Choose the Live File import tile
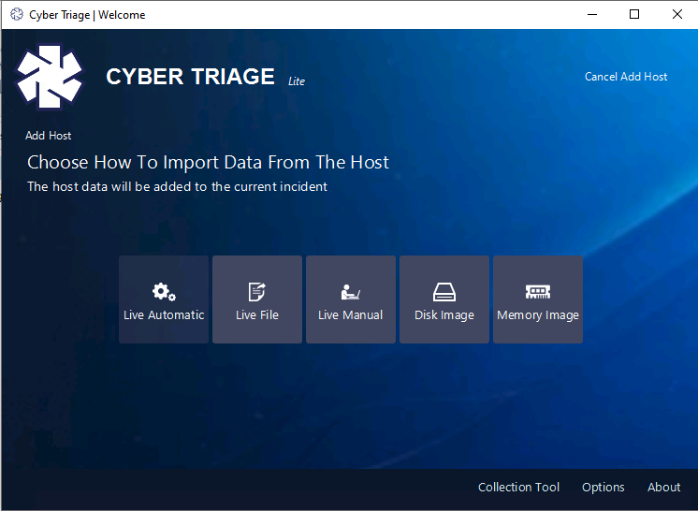This screenshot has height=511, width=698. [x=257, y=299]
